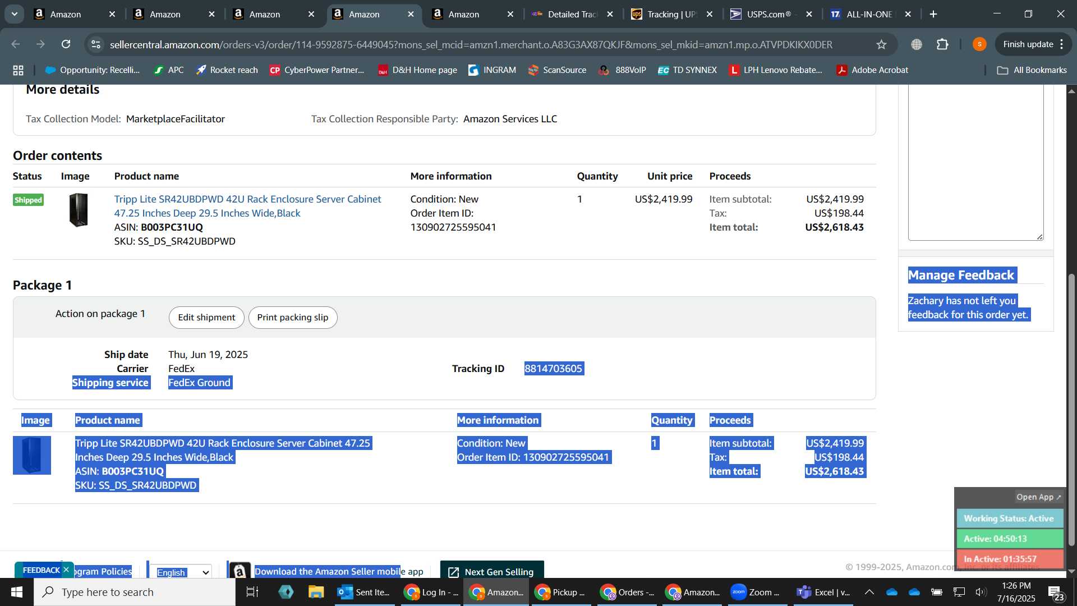Click the highlighted package product thumbnail
Viewport: 1077px width, 606px height.
pyautogui.click(x=32, y=455)
